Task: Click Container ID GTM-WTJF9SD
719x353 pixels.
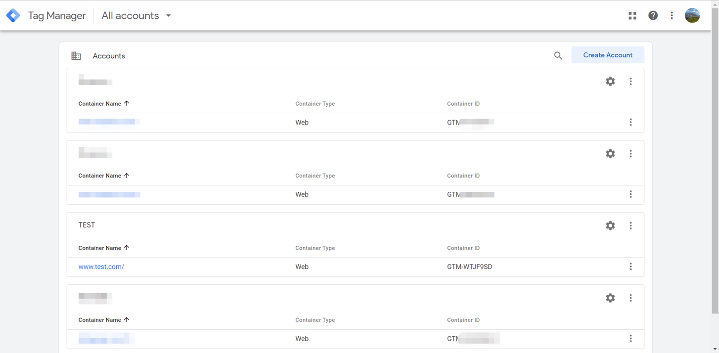Action: [469, 266]
